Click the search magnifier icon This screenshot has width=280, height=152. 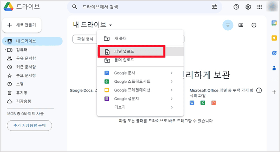[74, 7]
